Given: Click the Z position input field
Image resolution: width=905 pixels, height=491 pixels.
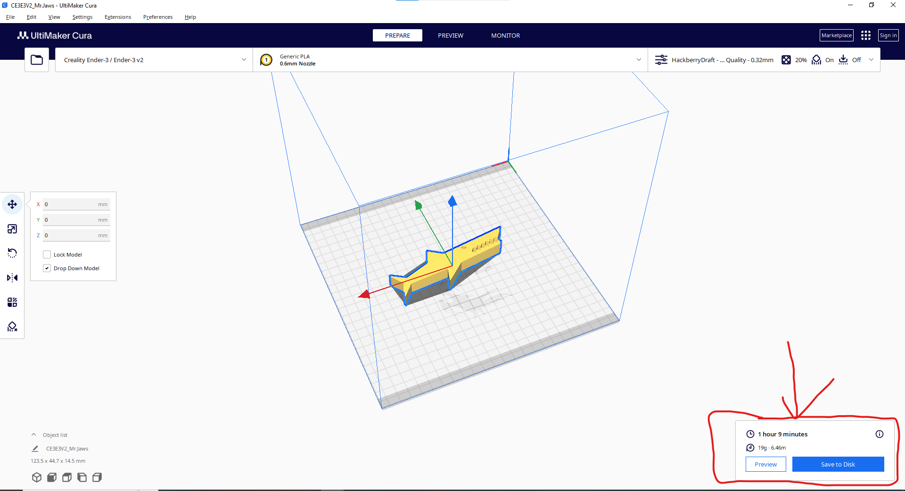Looking at the screenshot, I should [x=76, y=235].
